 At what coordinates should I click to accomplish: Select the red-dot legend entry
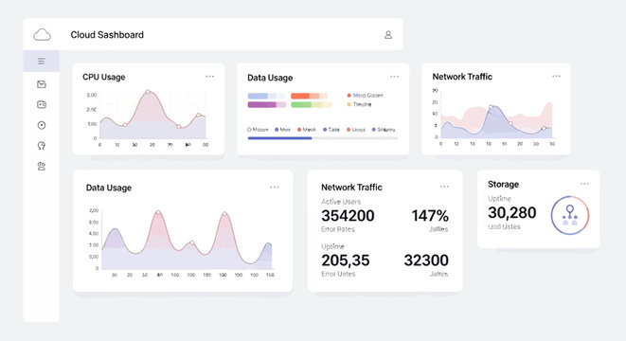coord(365,96)
